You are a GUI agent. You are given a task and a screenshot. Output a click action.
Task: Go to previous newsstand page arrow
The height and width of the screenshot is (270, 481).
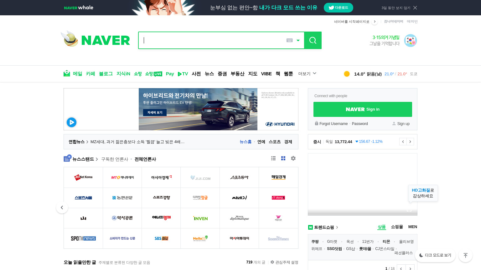click(x=62, y=207)
